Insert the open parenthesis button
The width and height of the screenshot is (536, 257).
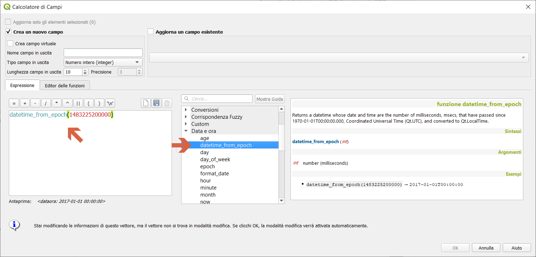tap(88, 103)
